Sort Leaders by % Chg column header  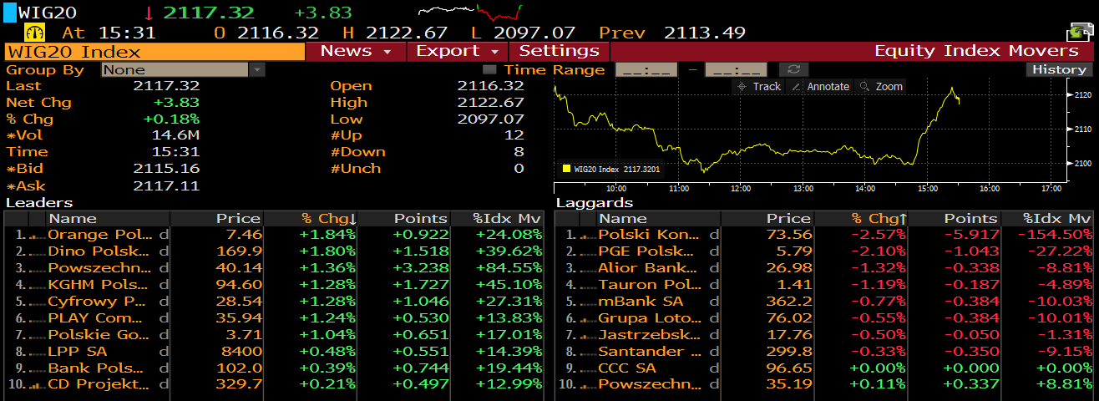click(311, 219)
